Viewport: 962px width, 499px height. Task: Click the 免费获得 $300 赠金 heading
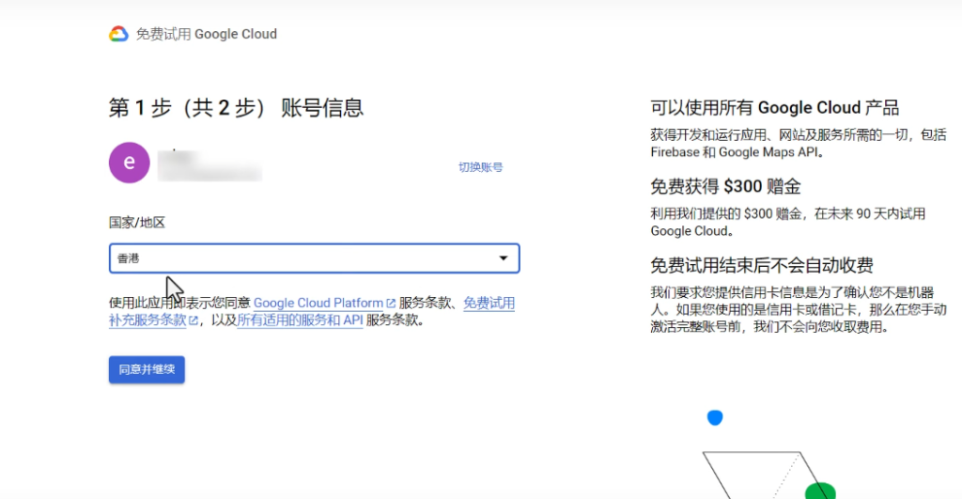click(x=726, y=187)
